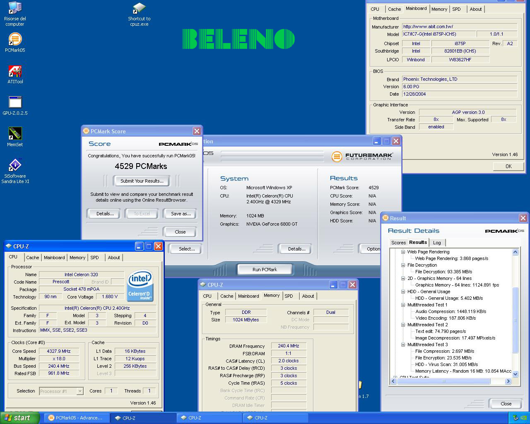The width and height of the screenshot is (530, 424).
Task: Click the result tree vertical scrollbar thumb
Action: coord(516,320)
